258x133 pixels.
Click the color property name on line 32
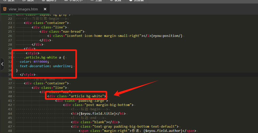25,62
